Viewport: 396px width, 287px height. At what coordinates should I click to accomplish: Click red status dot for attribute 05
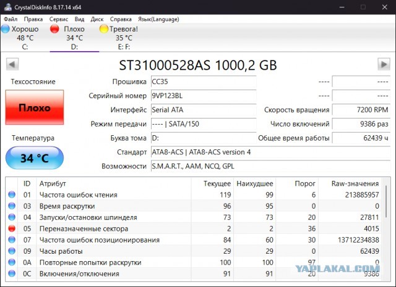(x=12, y=228)
